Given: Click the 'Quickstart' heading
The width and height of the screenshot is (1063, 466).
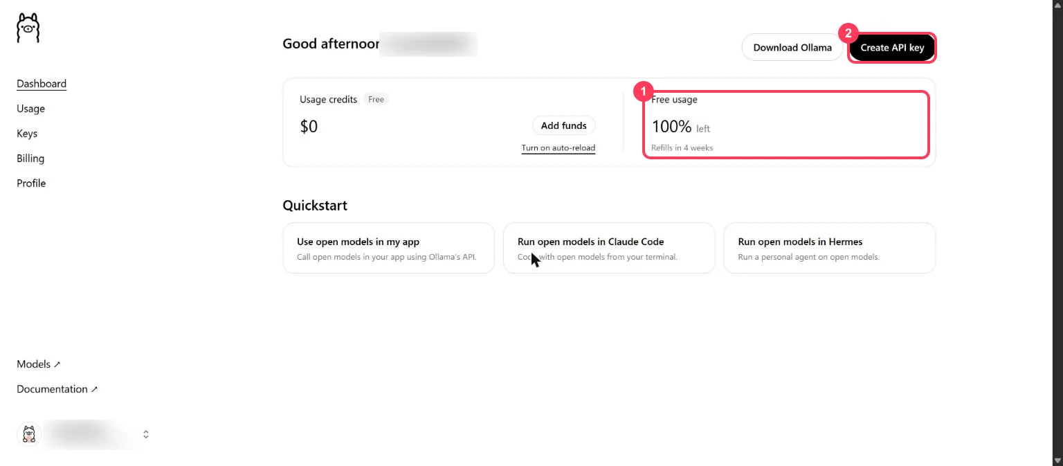Looking at the screenshot, I should coord(315,206).
